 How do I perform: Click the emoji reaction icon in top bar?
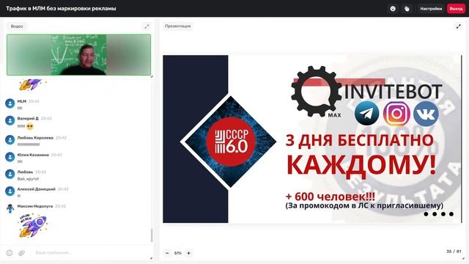click(x=393, y=9)
